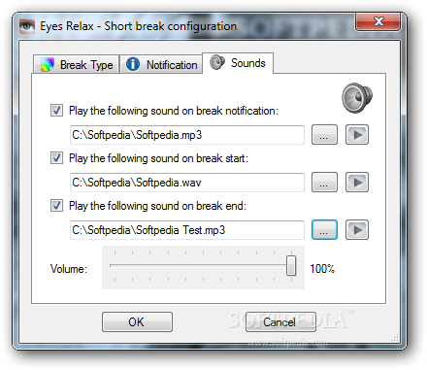Click the Cancel button
This screenshot has width=427, height=370.
280,322
